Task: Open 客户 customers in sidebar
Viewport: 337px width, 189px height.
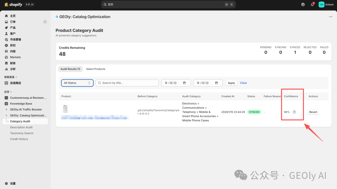Action: (13, 33)
